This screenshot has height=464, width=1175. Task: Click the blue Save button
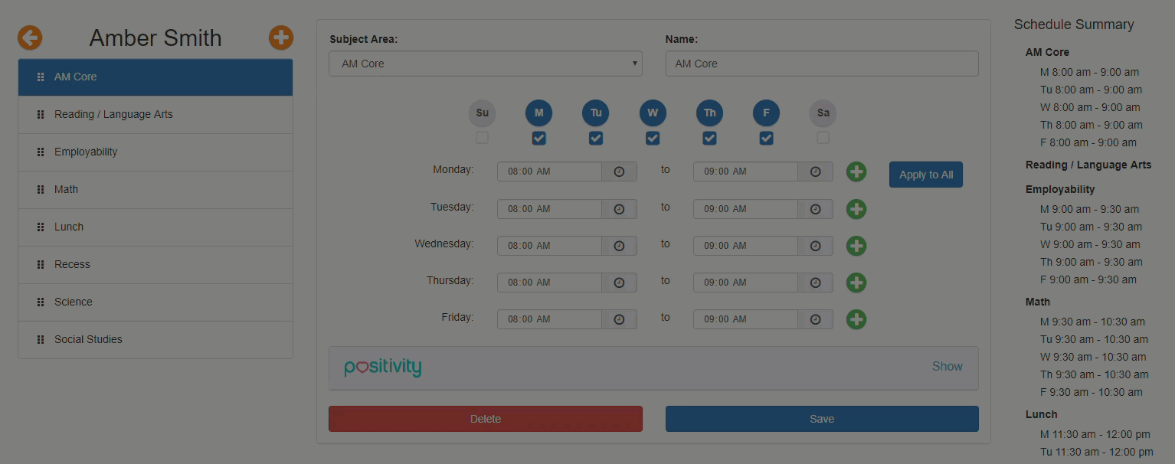pos(822,419)
